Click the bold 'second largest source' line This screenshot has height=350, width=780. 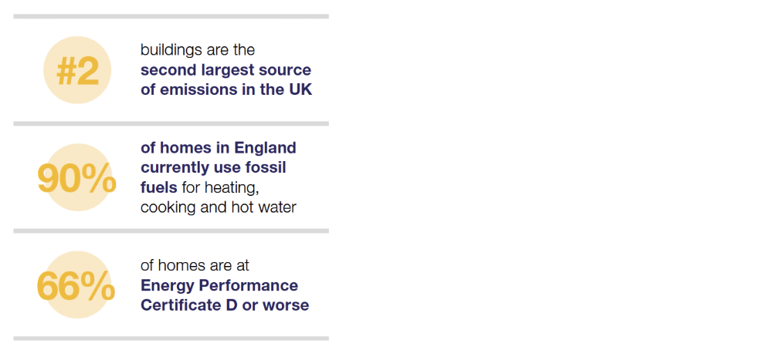click(226, 70)
